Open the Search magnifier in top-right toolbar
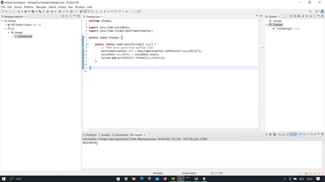325x182 pixels. point(310,12)
